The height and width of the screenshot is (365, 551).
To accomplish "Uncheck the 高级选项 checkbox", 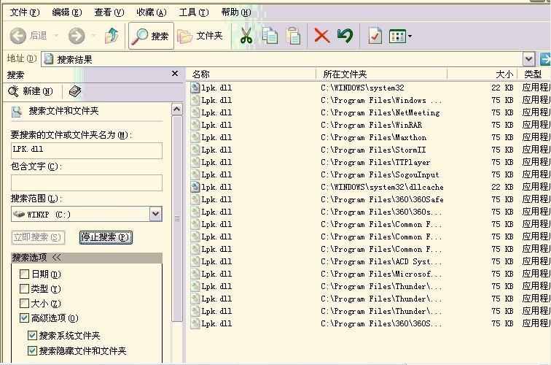I will click(x=24, y=318).
